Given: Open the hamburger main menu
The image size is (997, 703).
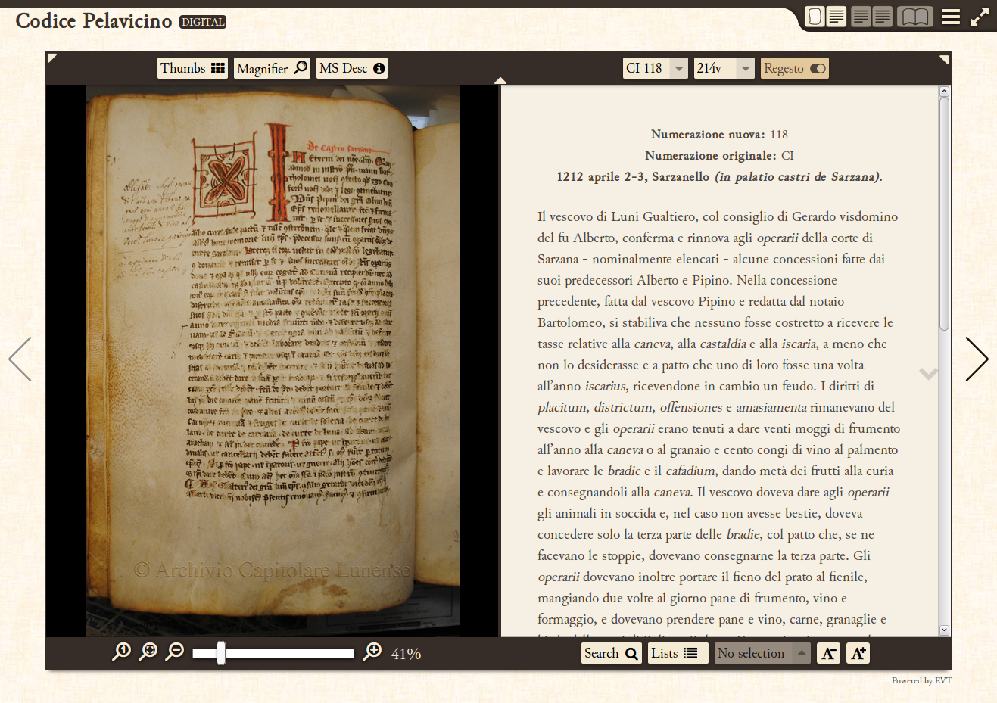Looking at the screenshot, I should [951, 16].
